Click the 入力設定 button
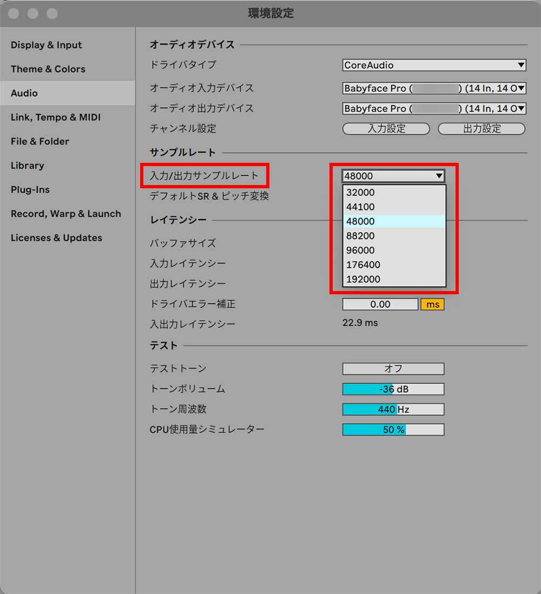 click(x=386, y=129)
